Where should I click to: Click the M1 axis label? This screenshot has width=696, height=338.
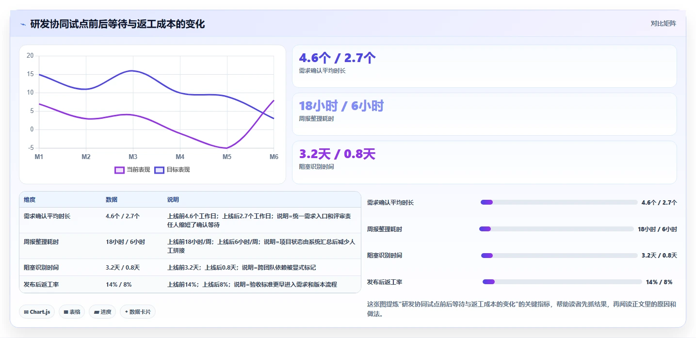point(39,157)
